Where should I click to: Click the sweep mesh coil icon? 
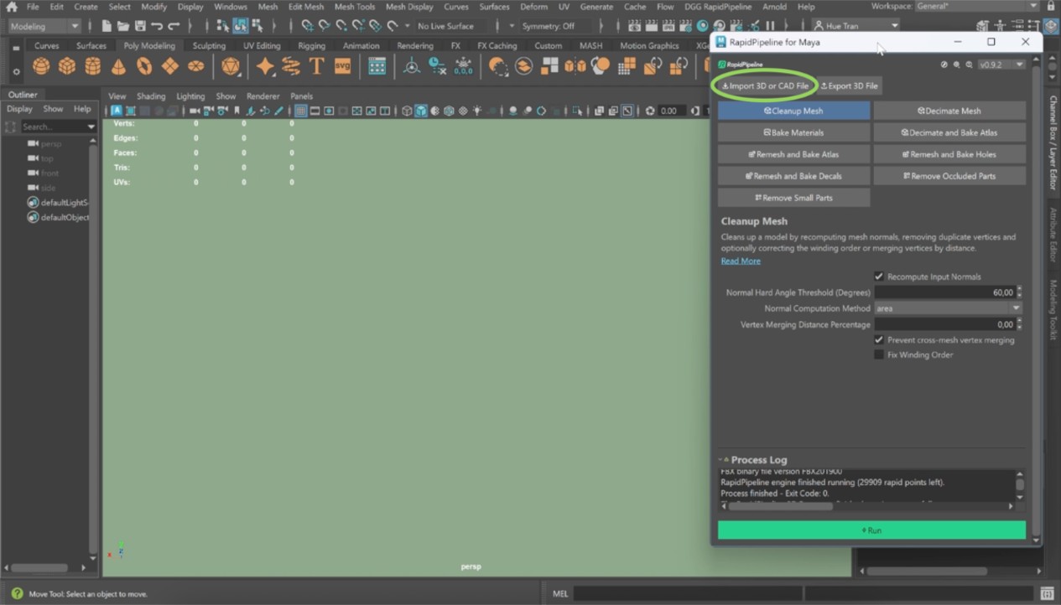291,66
